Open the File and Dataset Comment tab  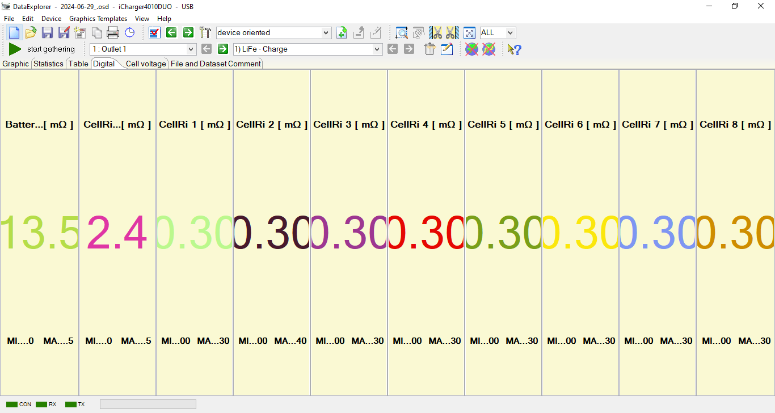216,64
